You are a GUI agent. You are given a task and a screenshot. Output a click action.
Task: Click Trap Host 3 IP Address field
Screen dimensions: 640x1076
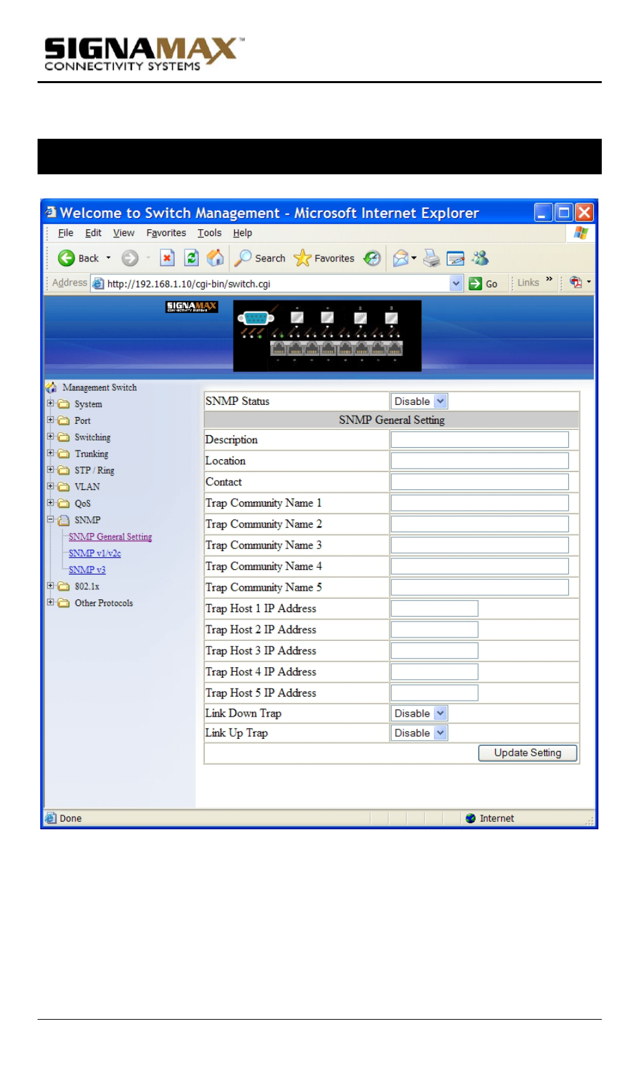(x=435, y=651)
